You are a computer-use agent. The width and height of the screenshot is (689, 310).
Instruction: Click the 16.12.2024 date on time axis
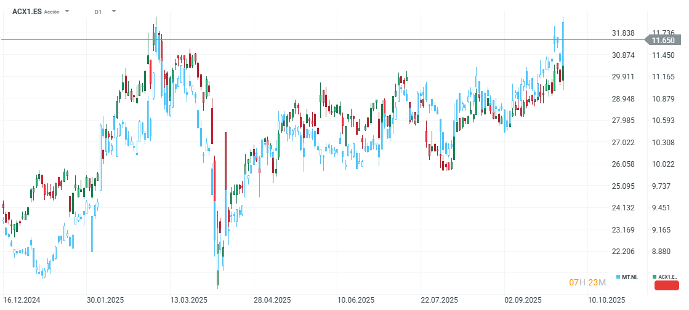coord(22,300)
